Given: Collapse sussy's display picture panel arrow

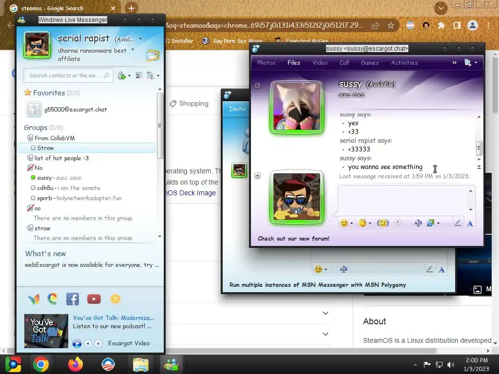Looking at the screenshot, I should (257, 86).
